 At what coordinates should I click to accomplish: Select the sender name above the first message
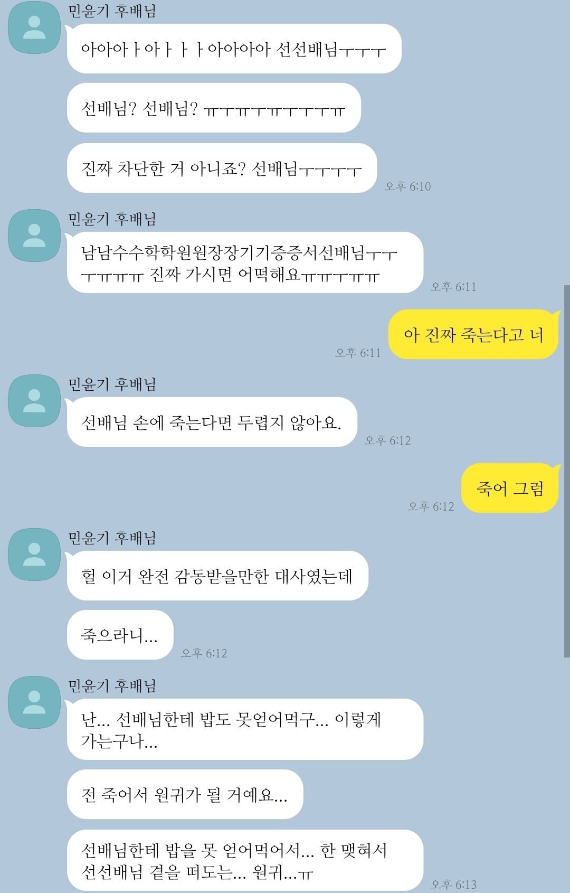pyautogui.click(x=112, y=11)
